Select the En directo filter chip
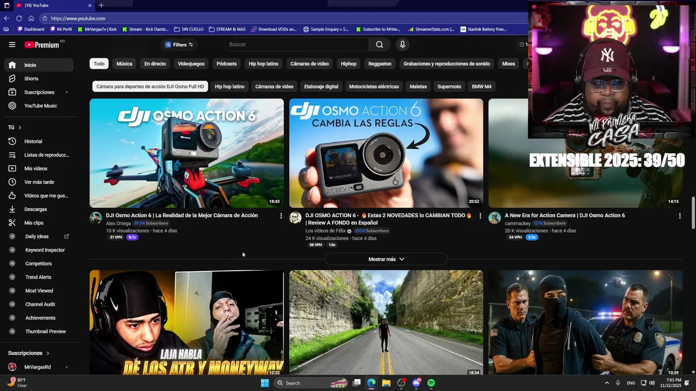The height and width of the screenshot is (391, 696). (x=155, y=64)
